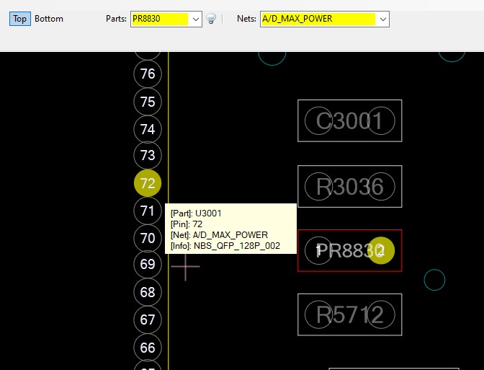Click the lightbulb highlight icon
The height and width of the screenshot is (370, 484).
point(211,19)
